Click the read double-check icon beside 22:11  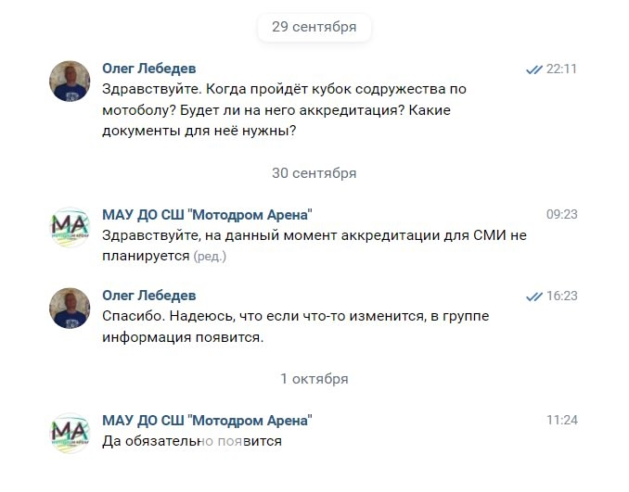(x=533, y=69)
